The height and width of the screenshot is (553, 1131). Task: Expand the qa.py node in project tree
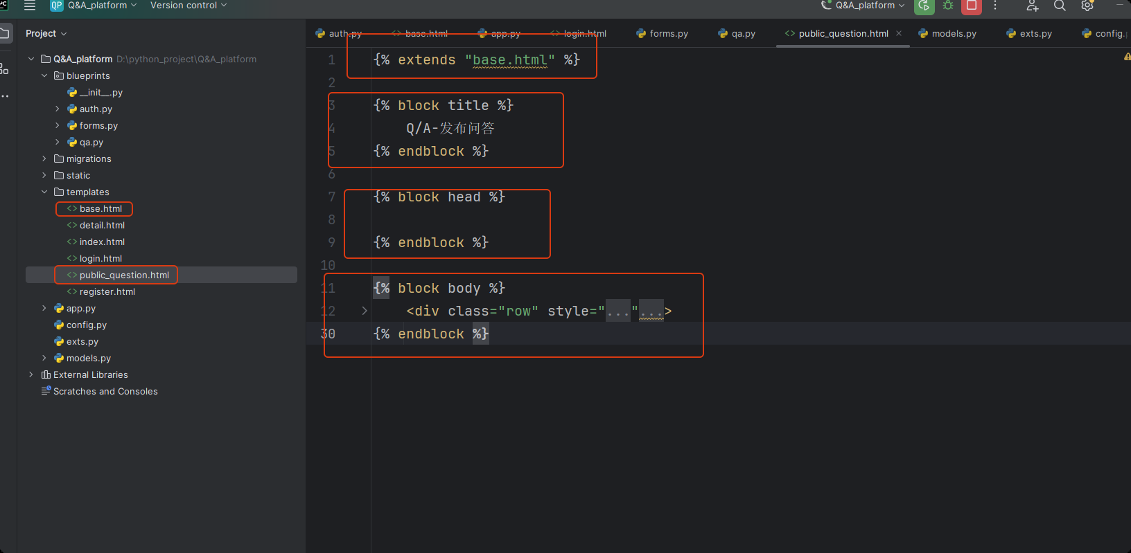click(58, 142)
